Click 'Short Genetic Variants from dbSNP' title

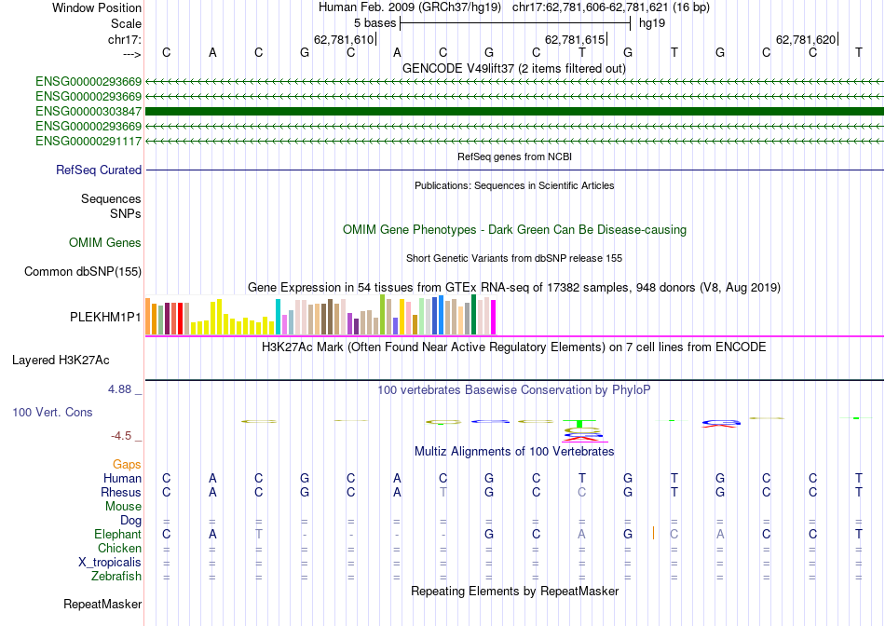coord(514,259)
